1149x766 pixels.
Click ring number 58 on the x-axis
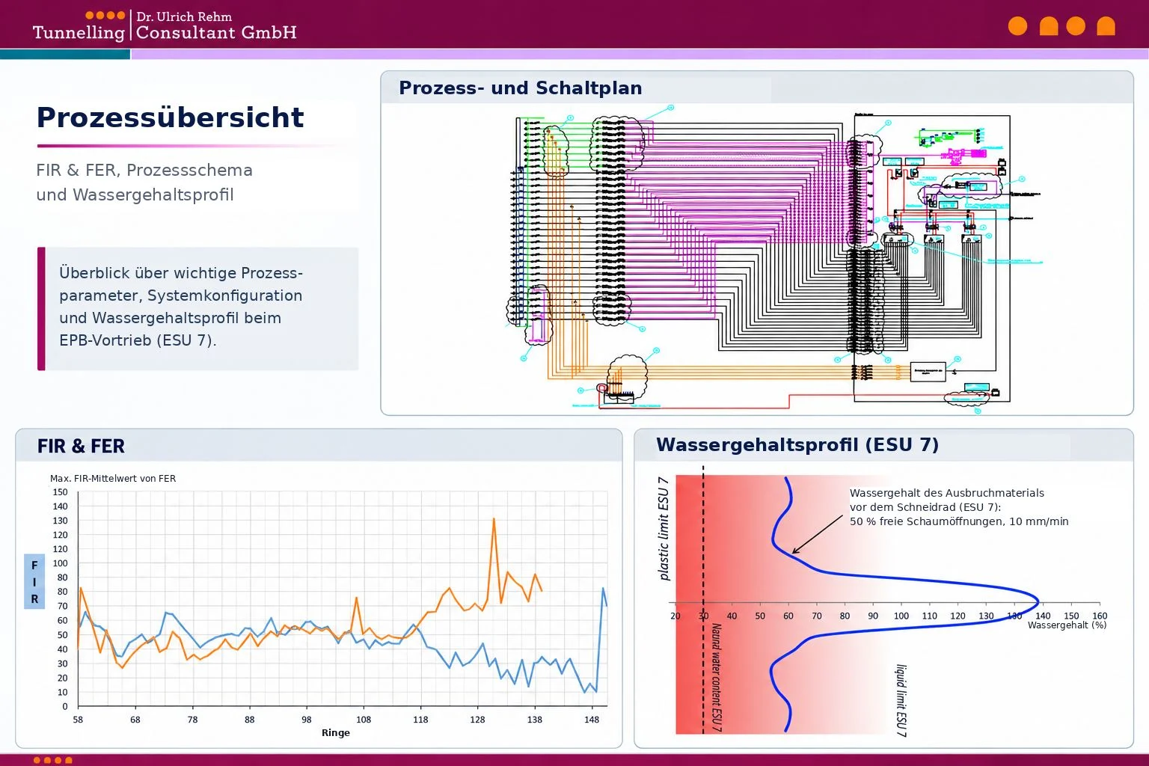pyautogui.click(x=78, y=720)
